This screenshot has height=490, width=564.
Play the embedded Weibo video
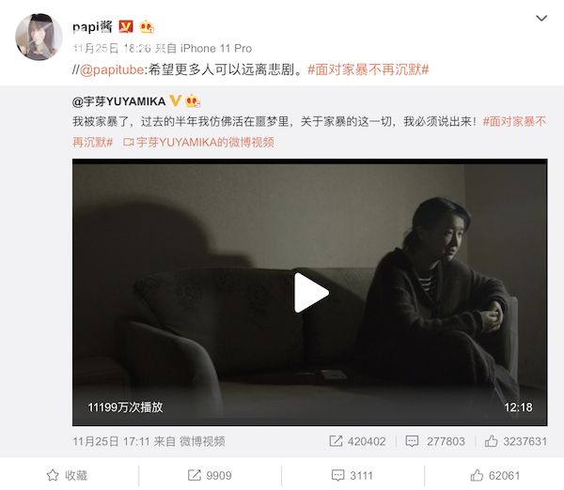311,293
